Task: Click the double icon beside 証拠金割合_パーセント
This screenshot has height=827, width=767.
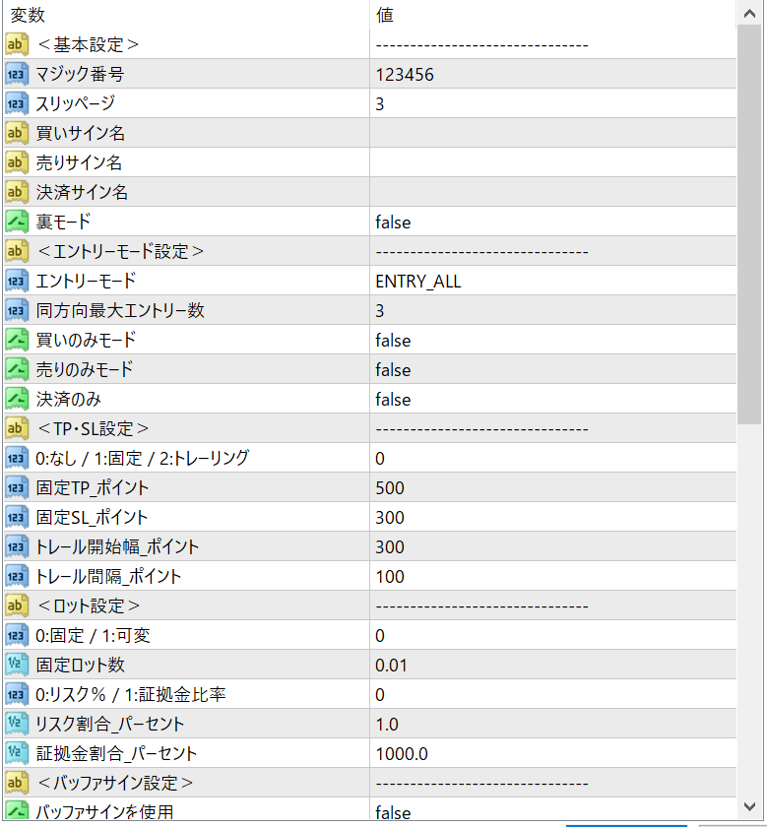Action: coord(17,753)
